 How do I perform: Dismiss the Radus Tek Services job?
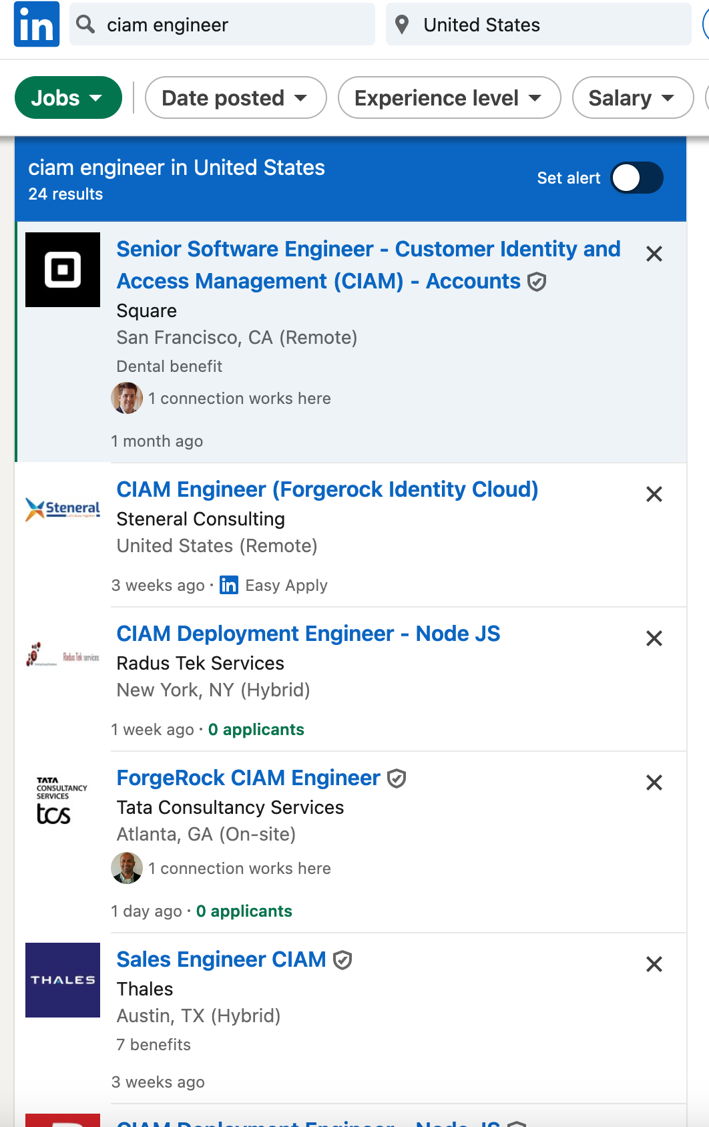click(x=654, y=638)
